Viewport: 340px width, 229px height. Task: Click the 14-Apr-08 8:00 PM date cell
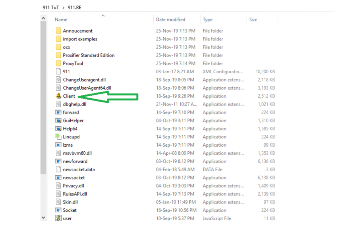[175, 153]
